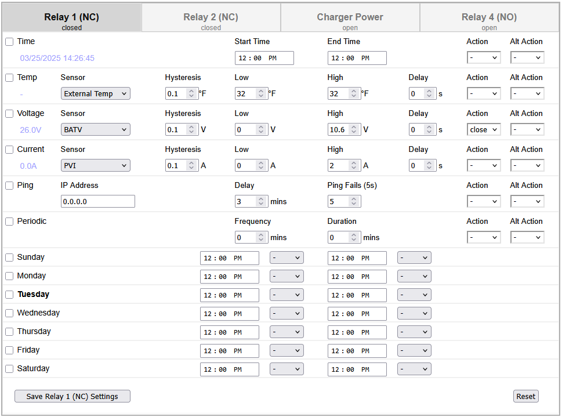Click the Temp Low value field
The image size is (562, 417).
(251, 93)
